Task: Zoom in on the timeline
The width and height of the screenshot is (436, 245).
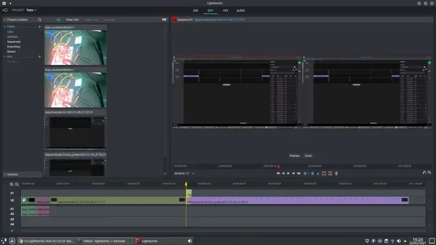Action: point(12,184)
